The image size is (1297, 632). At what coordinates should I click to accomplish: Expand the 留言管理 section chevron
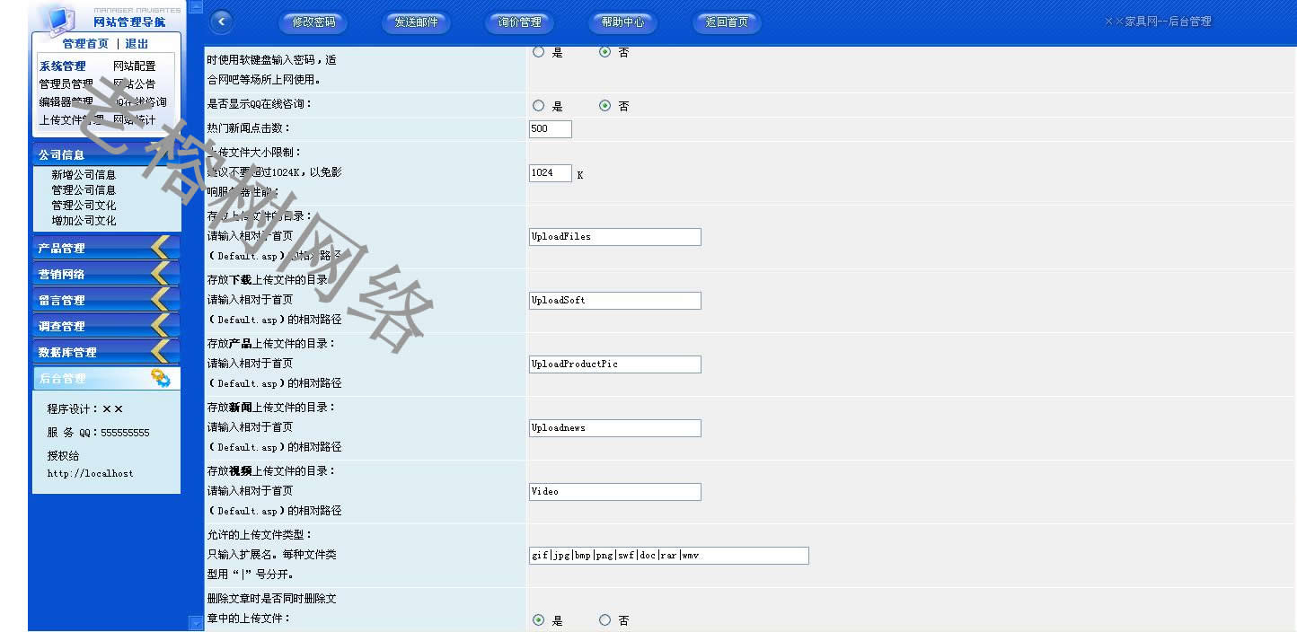tap(160, 300)
